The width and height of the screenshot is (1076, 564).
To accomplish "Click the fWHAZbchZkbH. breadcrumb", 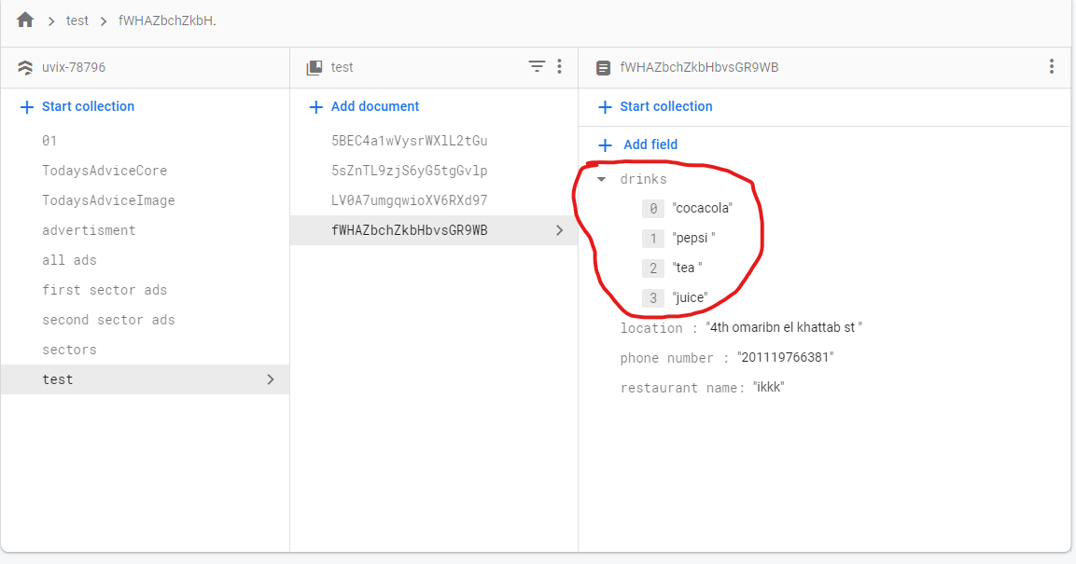I will coord(167,21).
